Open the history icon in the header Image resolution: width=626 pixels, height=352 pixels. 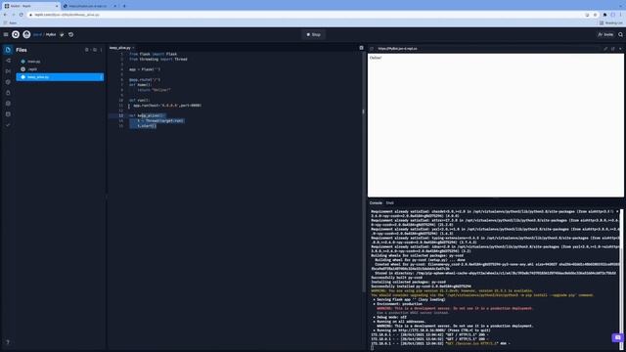tap(70, 35)
